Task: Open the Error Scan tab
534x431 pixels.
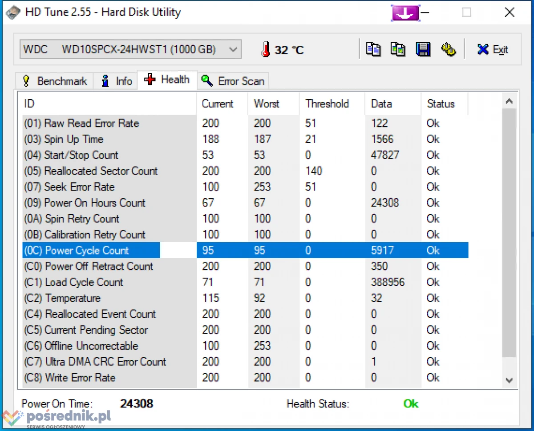Action: coord(233,81)
